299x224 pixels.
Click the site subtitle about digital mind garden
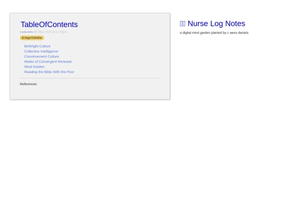coord(214,33)
